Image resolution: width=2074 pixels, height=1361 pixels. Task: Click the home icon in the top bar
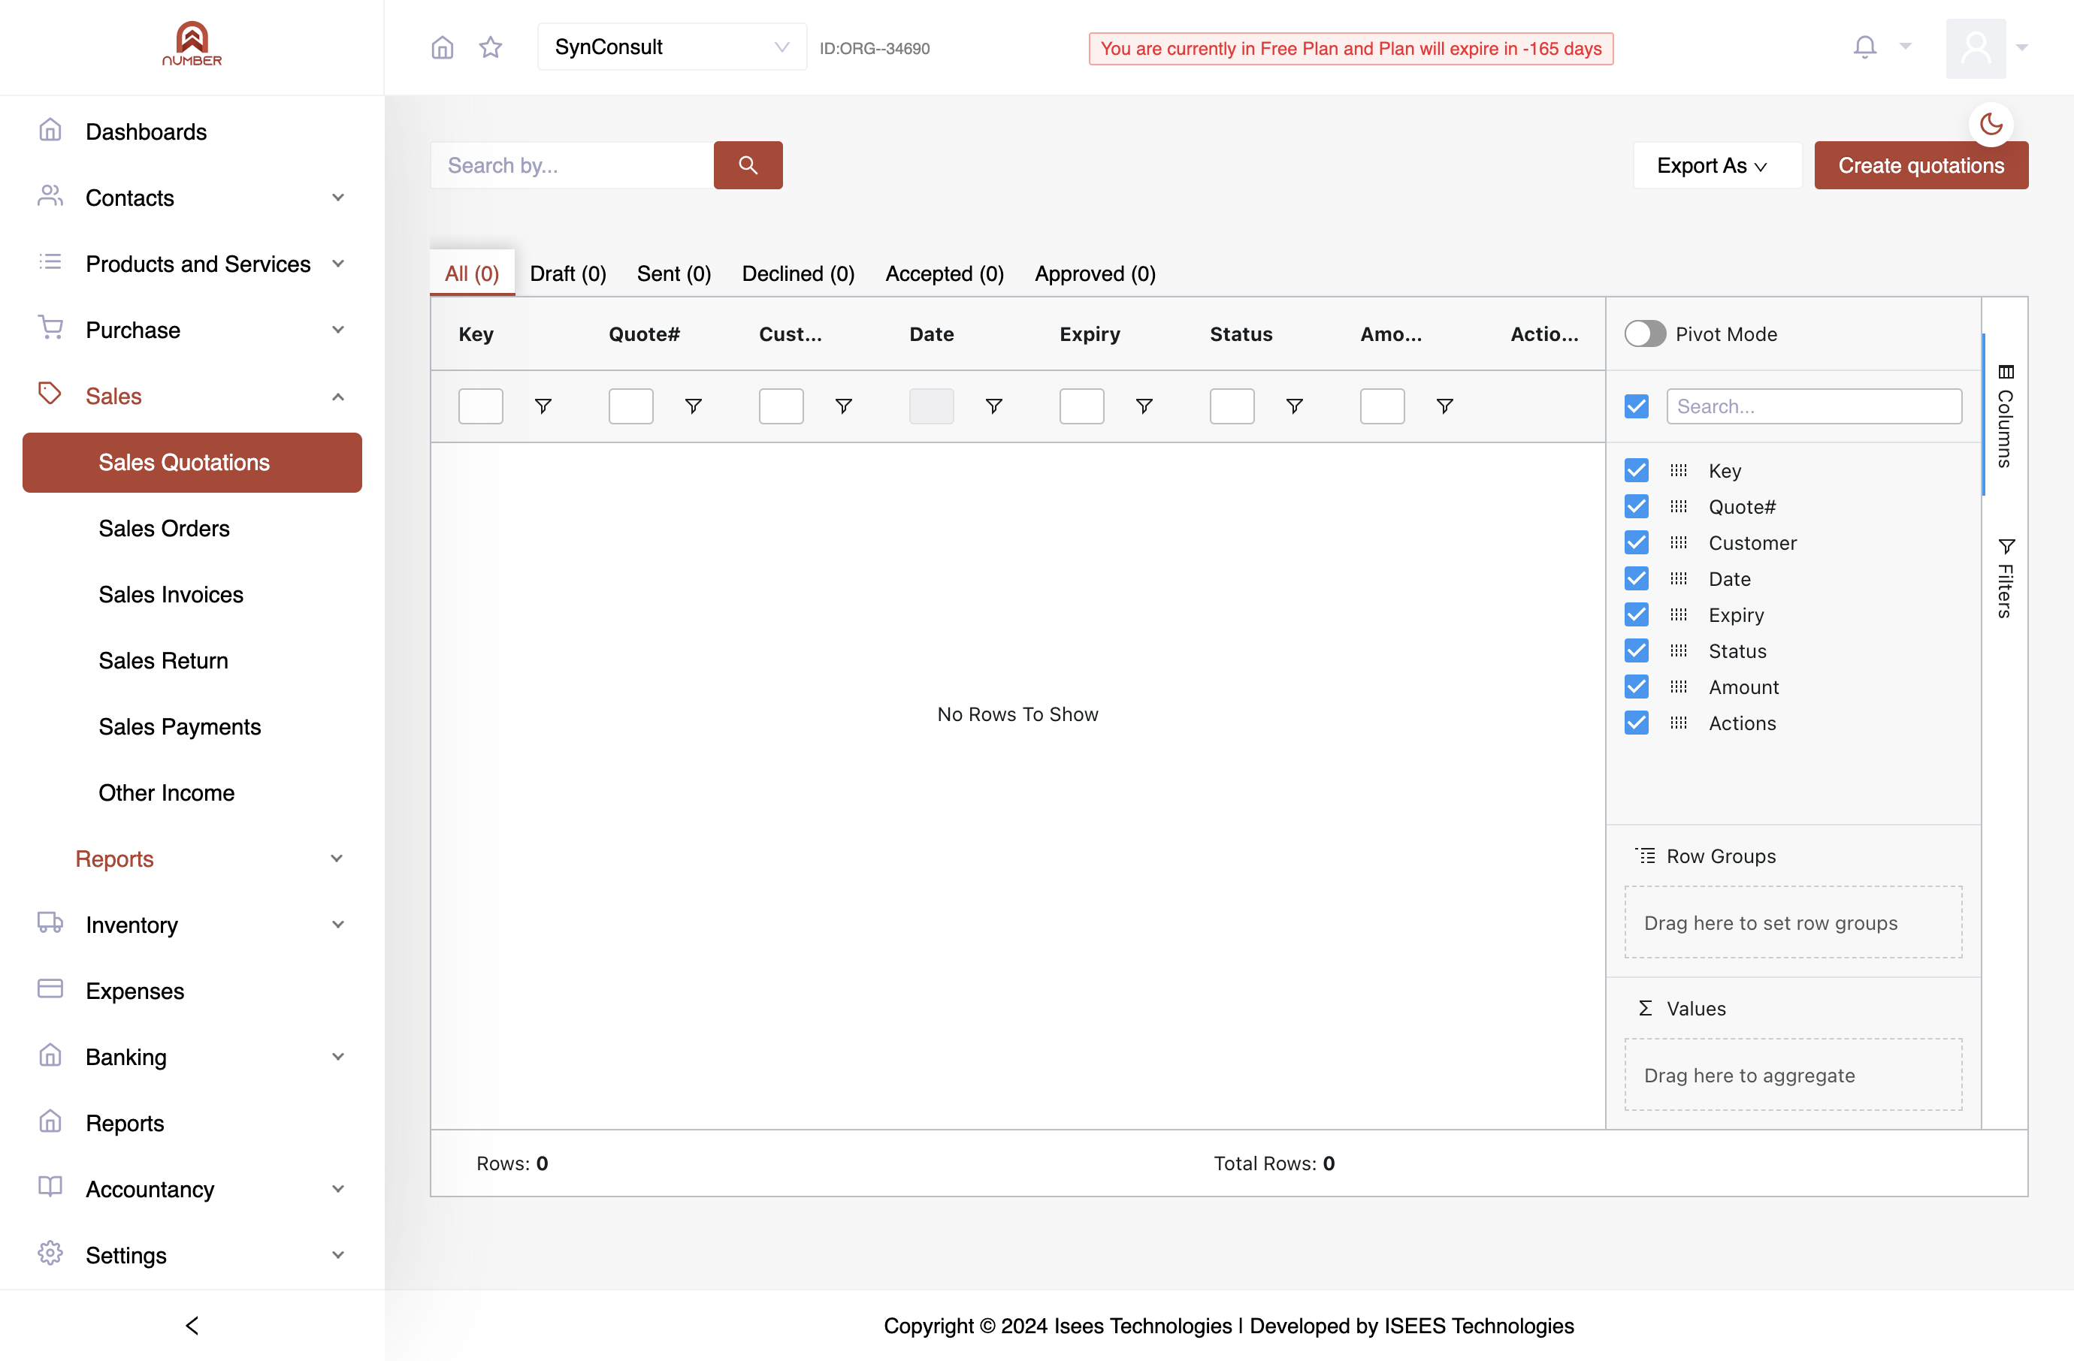click(443, 47)
